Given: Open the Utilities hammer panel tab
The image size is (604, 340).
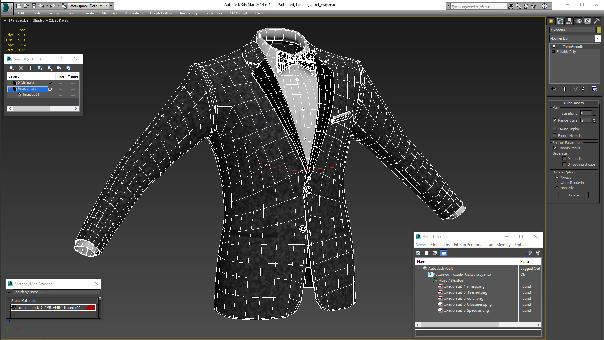Looking at the screenshot, I should pos(596,21).
